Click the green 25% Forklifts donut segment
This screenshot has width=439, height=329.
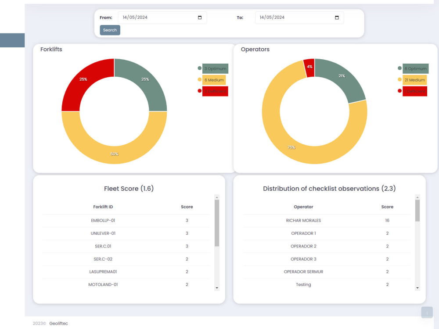[x=145, y=79]
